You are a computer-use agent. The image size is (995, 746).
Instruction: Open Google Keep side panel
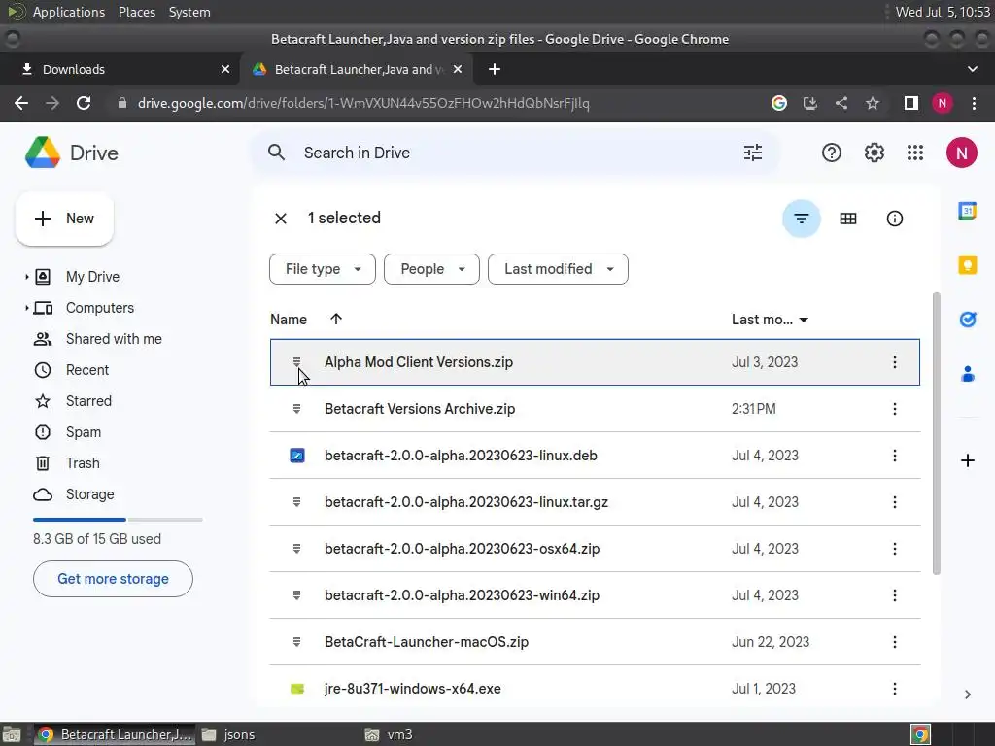pyautogui.click(x=967, y=265)
